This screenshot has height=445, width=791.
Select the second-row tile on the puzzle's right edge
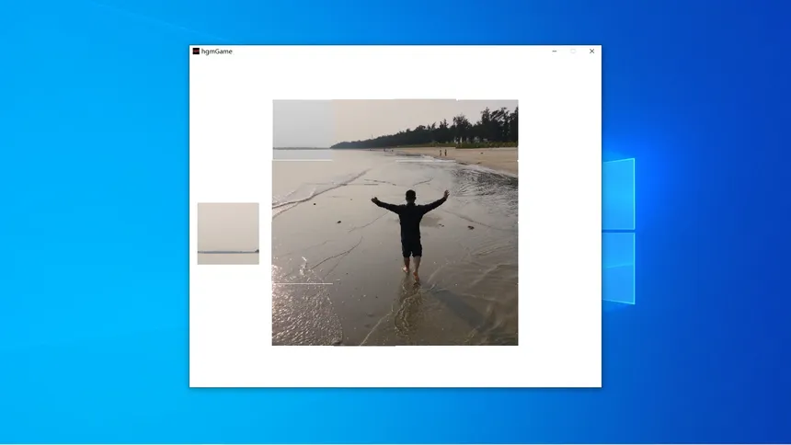click(x=487, y=191)
